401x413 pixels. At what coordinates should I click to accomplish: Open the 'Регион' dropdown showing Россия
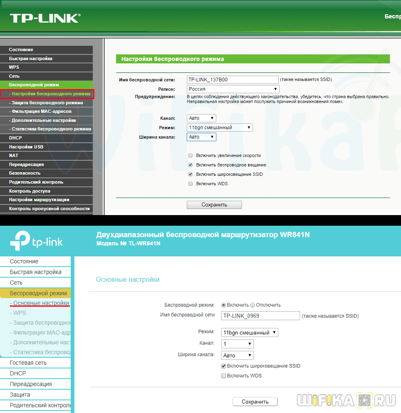pos(233,89)
